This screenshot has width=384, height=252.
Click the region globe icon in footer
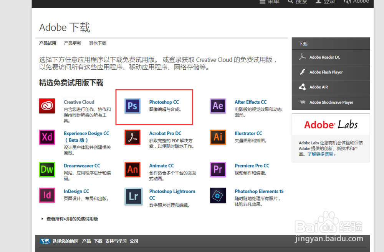coord(45,241)
